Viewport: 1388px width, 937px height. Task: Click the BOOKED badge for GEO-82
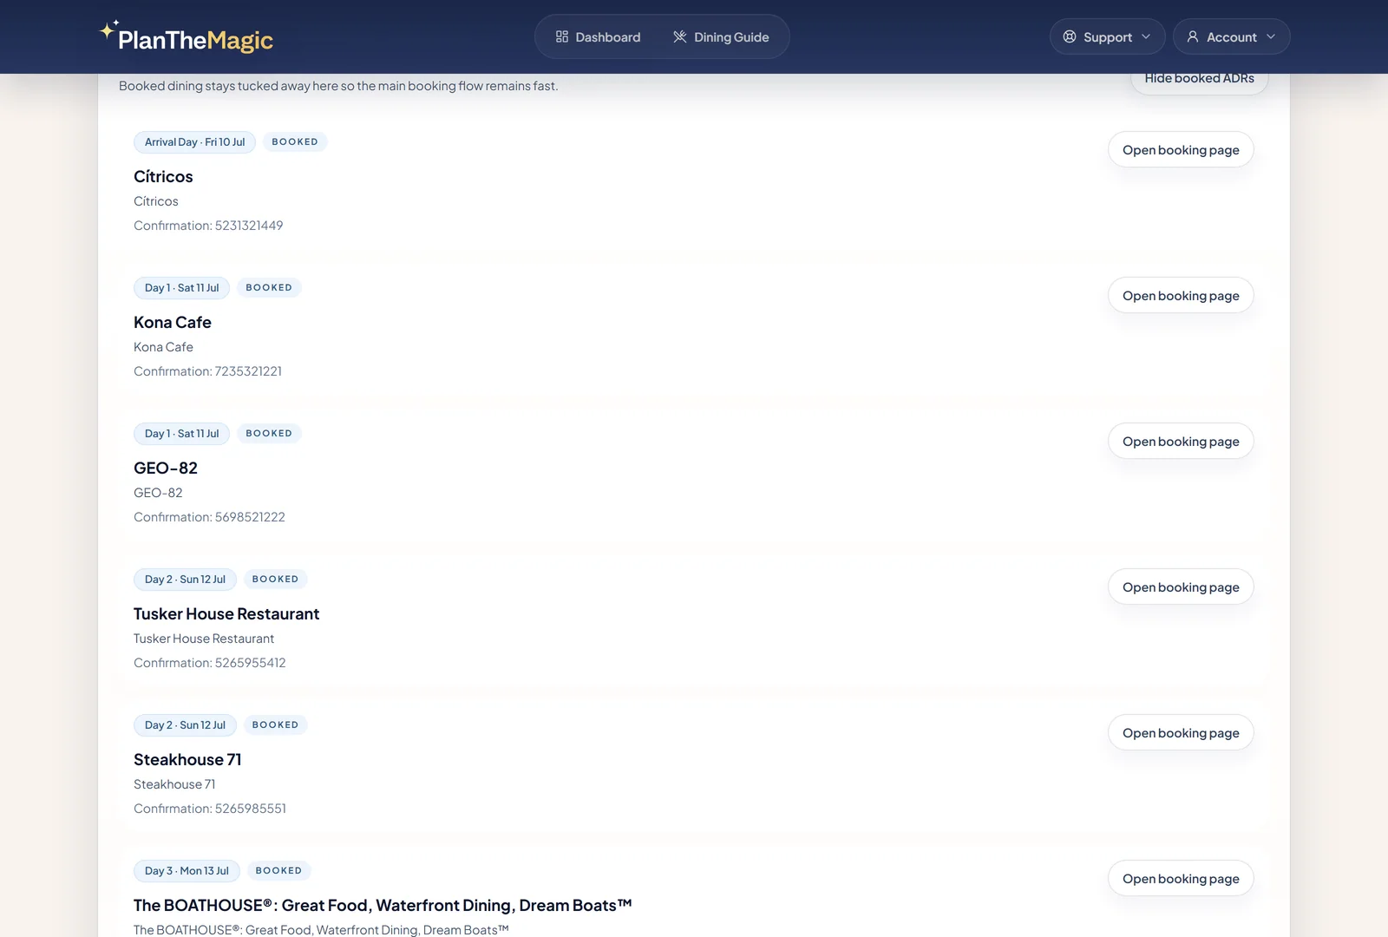click(269, 433)
